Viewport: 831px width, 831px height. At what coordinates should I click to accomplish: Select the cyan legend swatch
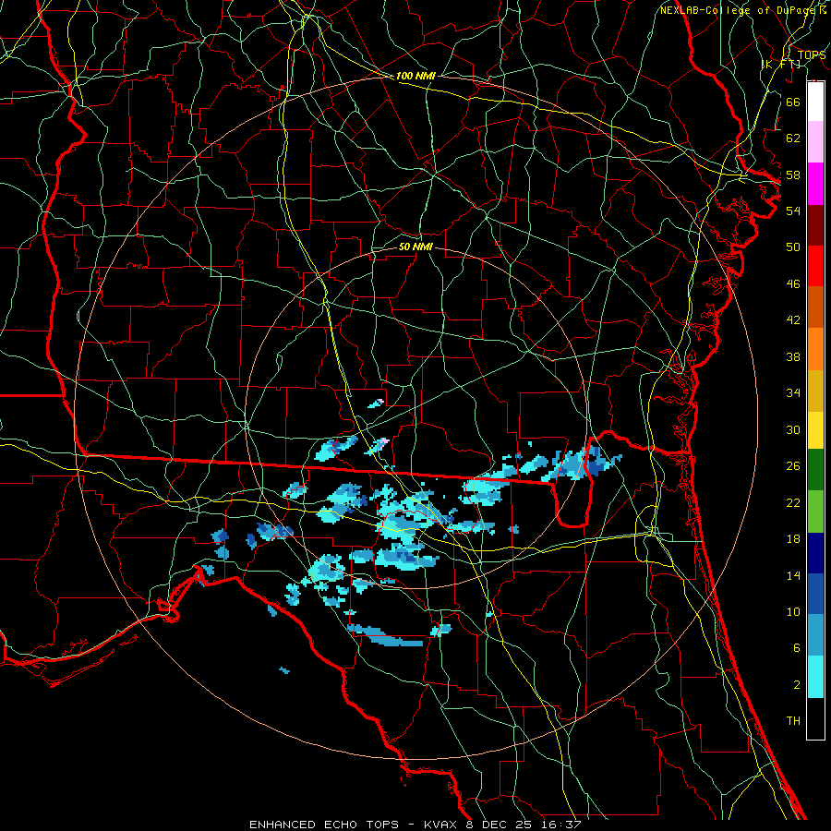click(815, 677)
